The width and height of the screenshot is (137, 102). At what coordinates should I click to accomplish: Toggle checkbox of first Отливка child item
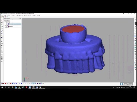click(7, 23)
